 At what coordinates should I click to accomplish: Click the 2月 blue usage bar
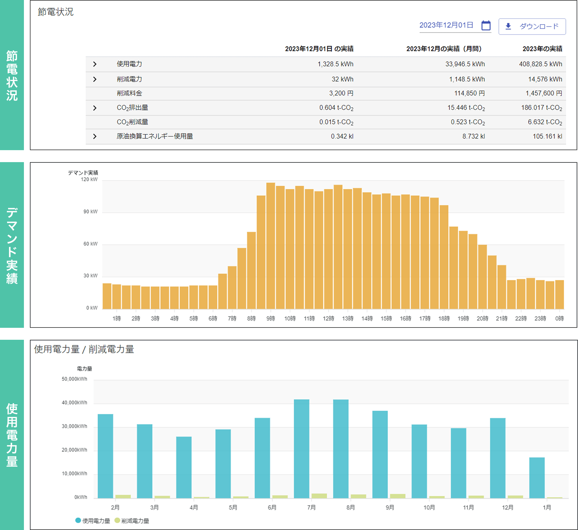(105, 456)
